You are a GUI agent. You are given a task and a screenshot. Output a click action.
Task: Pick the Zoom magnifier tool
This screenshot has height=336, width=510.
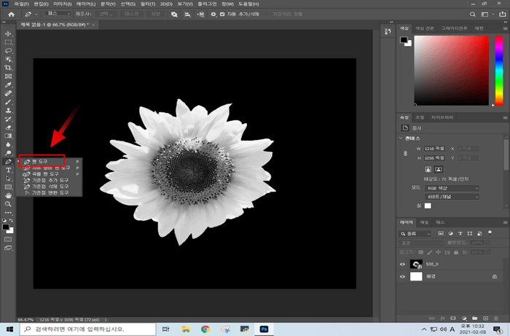pos(8,203)
